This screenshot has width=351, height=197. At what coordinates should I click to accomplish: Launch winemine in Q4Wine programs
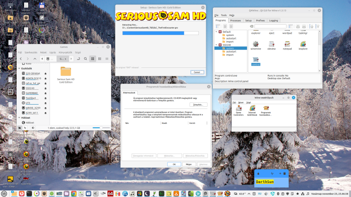pyautogui.click(x=256, y=46)
